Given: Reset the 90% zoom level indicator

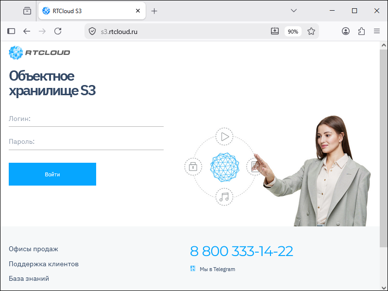Looking at the screenshot, I should coord(293,32).
